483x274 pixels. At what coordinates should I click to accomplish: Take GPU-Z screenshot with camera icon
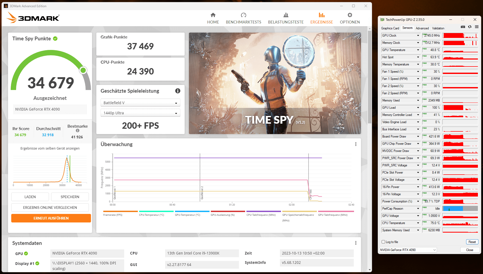(463, 27)
